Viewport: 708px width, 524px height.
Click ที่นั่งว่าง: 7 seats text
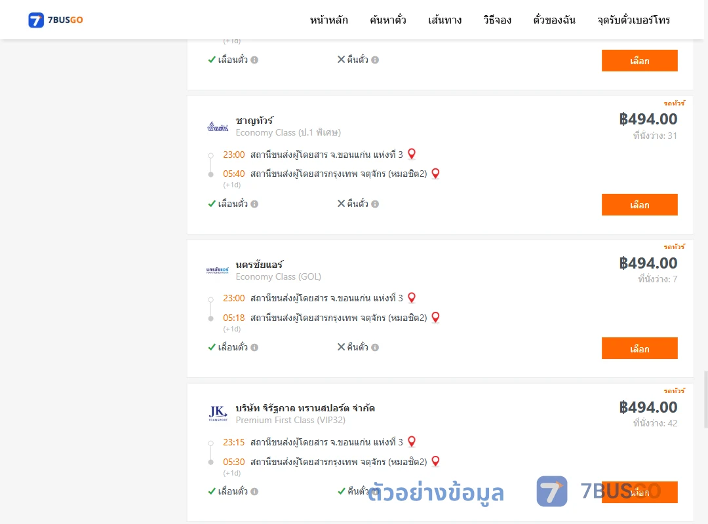pos(658,280)
